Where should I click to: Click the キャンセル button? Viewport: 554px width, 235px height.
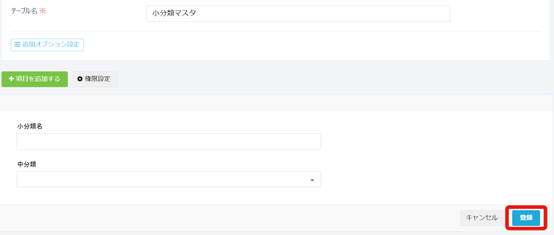pos(482,218)
